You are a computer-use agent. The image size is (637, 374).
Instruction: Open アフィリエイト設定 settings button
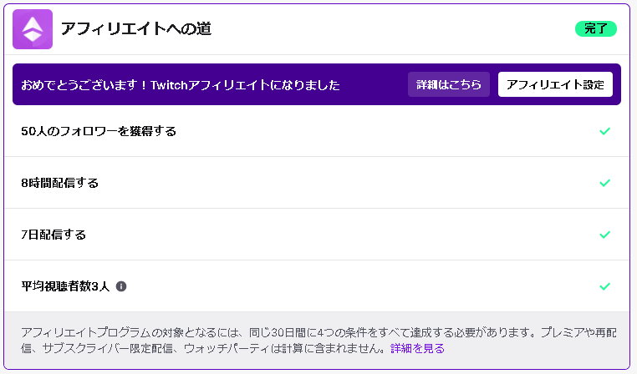click(x=555, y=84)
